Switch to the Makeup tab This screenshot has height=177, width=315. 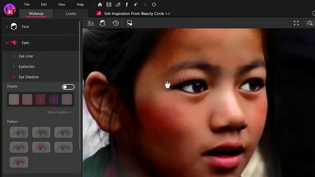[36, 13]
